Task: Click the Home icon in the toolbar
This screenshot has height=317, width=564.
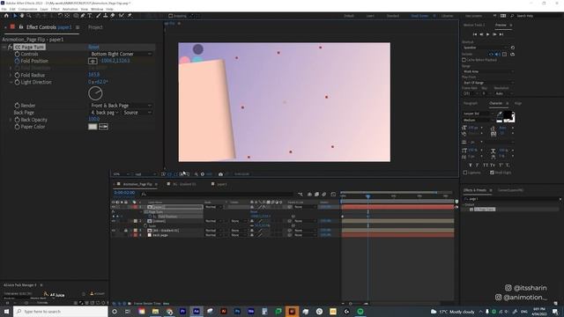Action: tap(6, 16)
